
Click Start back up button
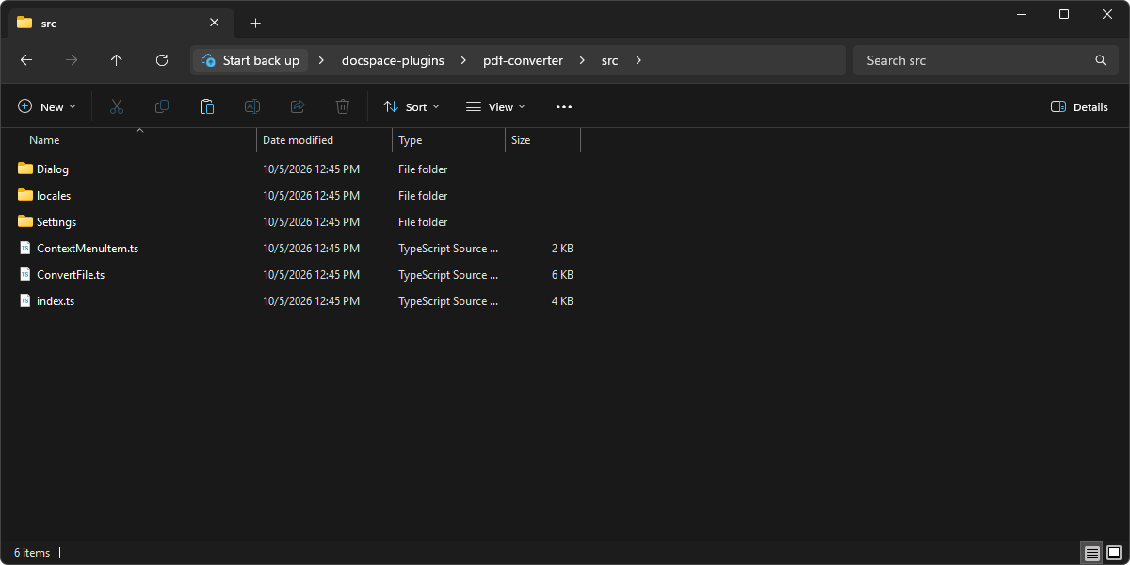click(x=250, y=60)
